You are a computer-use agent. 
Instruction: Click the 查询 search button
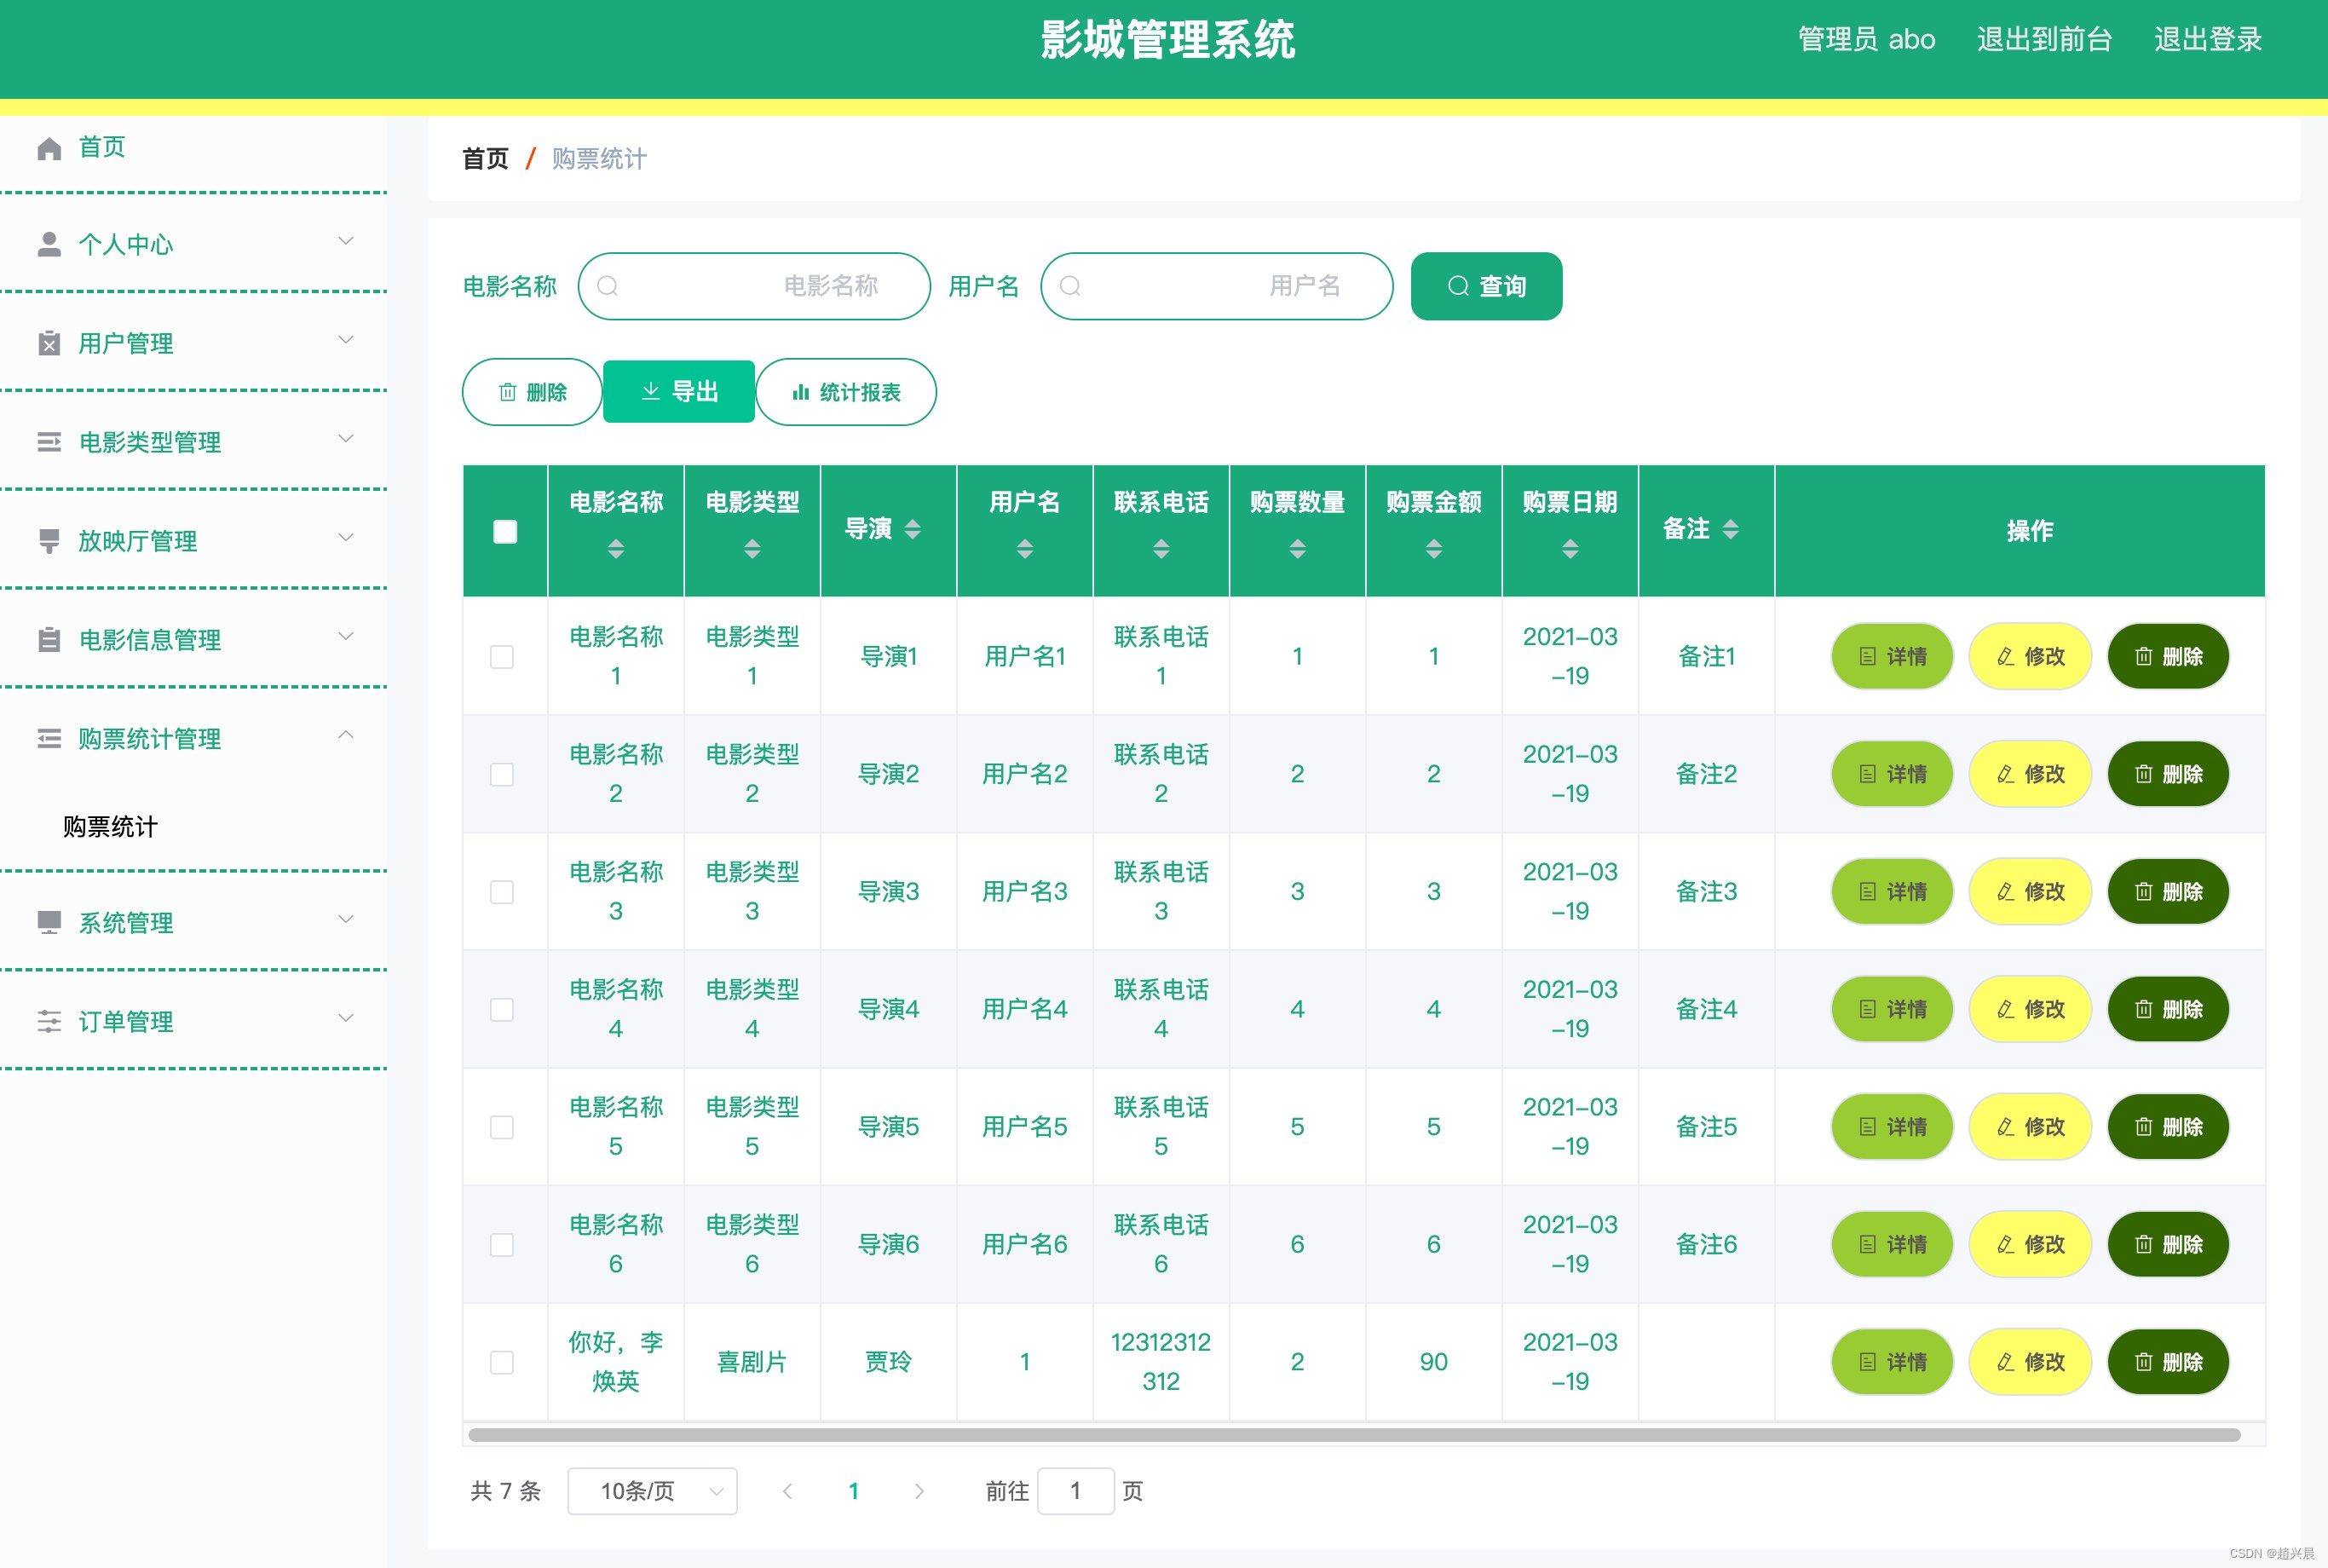(1486, 286)
